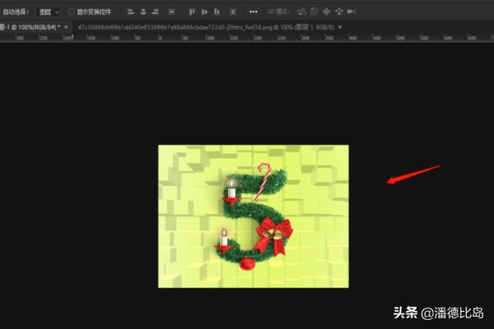Click the align horizontal centers icon

(143, 12)
